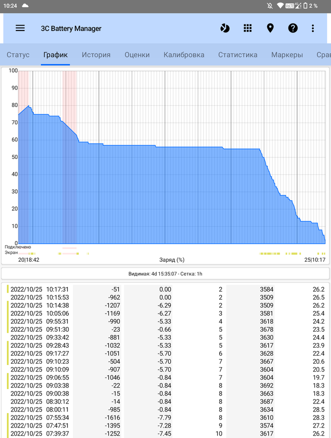Select the 09:28:43 history row
This screenshot has height=438, width=331.
pos(166,345)
